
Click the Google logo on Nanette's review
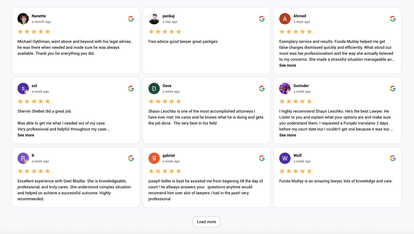pos(131,18)
